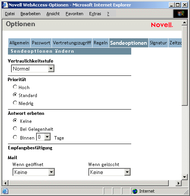Switch to the Vertretungszugriff tab

tap(72, 43)
